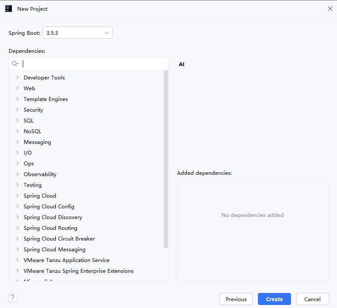This screenshot has height=308, width=337.
Task: Click the dependencies list vertical scrollbar
Action: (166, 159)
